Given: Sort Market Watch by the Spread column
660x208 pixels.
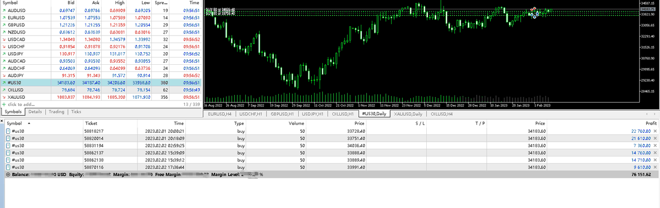Looking at the screenshot, I should tap(161, 3).
